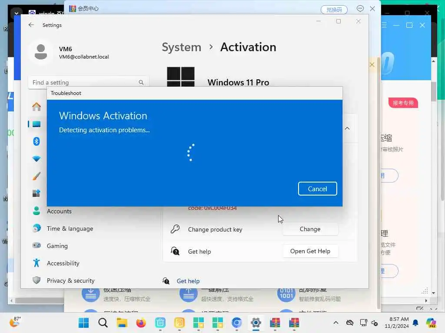Open the last WinRAR-style taskbar icon
The width and height of the screenshot is (445, 333).
point(294,323)
